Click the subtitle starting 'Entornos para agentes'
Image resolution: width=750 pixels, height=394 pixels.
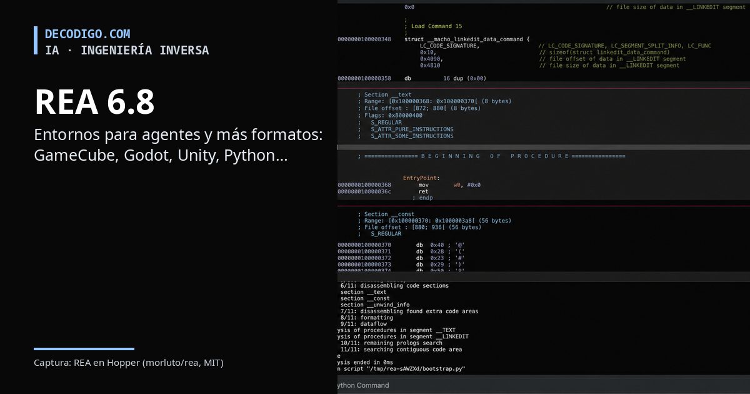coord(178,145)
